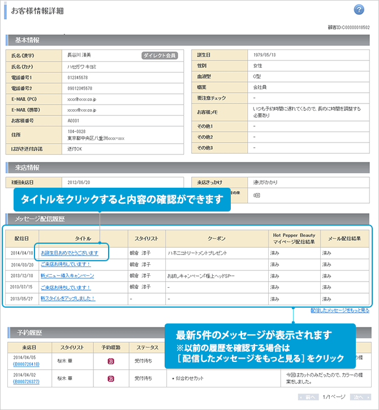The image size is (379, 410).
Task: Open the ご来店お待ちしています message dated 2014/03/20
Action: coord(66,264)
